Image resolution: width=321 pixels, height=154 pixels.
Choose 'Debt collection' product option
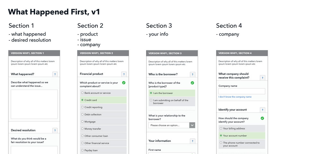[82, 115]
